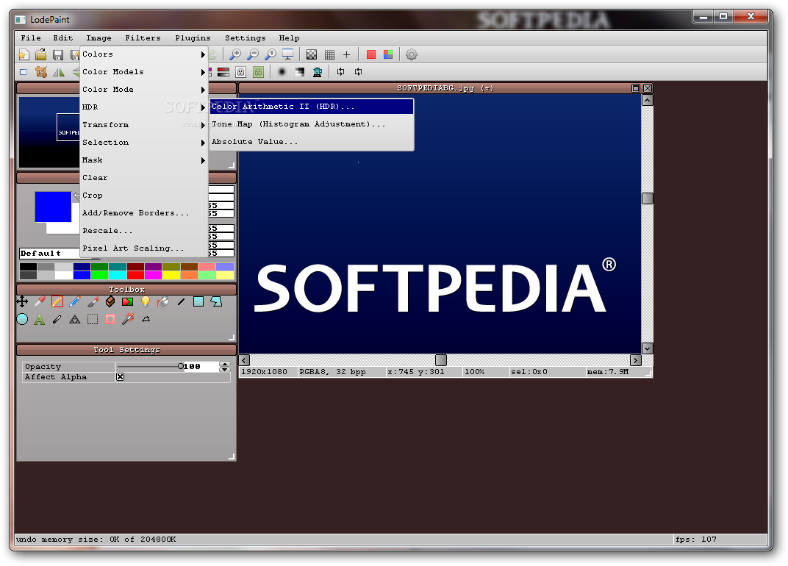Select the Ellipse shape tool
This screenshot has width=788, height=566.
pyautogui.click(x=22, y=319)
